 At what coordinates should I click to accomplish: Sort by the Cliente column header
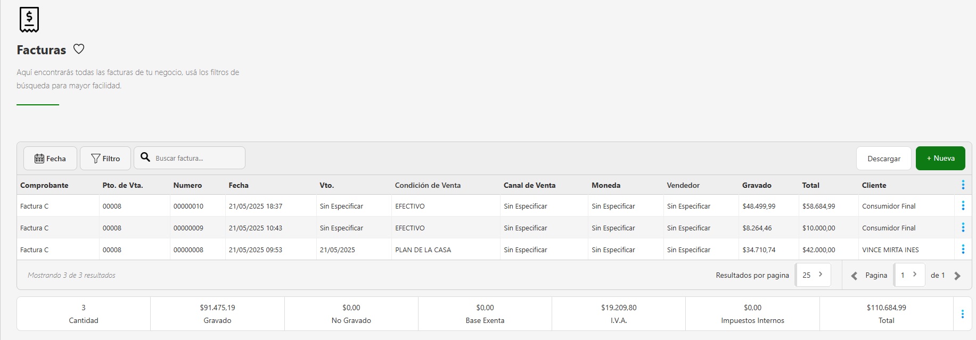click(874, 185)
